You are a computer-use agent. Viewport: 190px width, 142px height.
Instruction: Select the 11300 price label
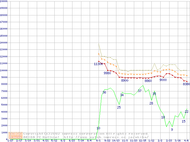pos(98,64)
